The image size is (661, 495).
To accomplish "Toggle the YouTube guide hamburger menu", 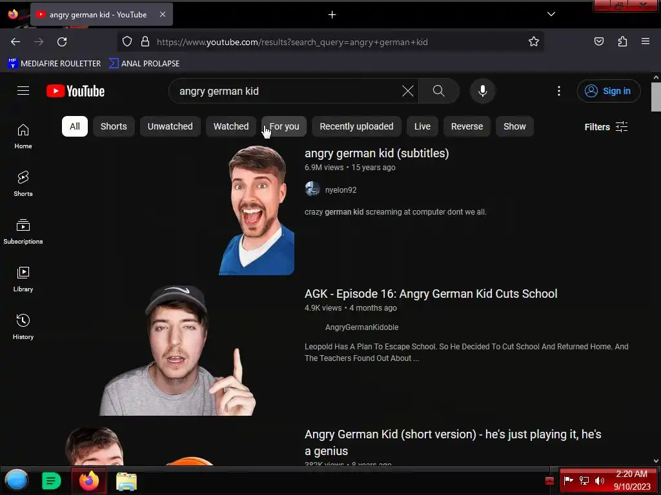I will point(23,91).
